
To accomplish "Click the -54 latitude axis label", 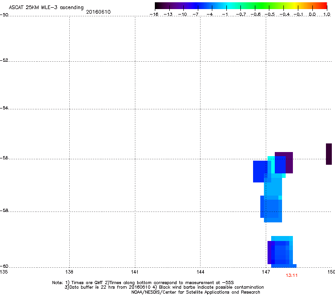I will point(4,108).
